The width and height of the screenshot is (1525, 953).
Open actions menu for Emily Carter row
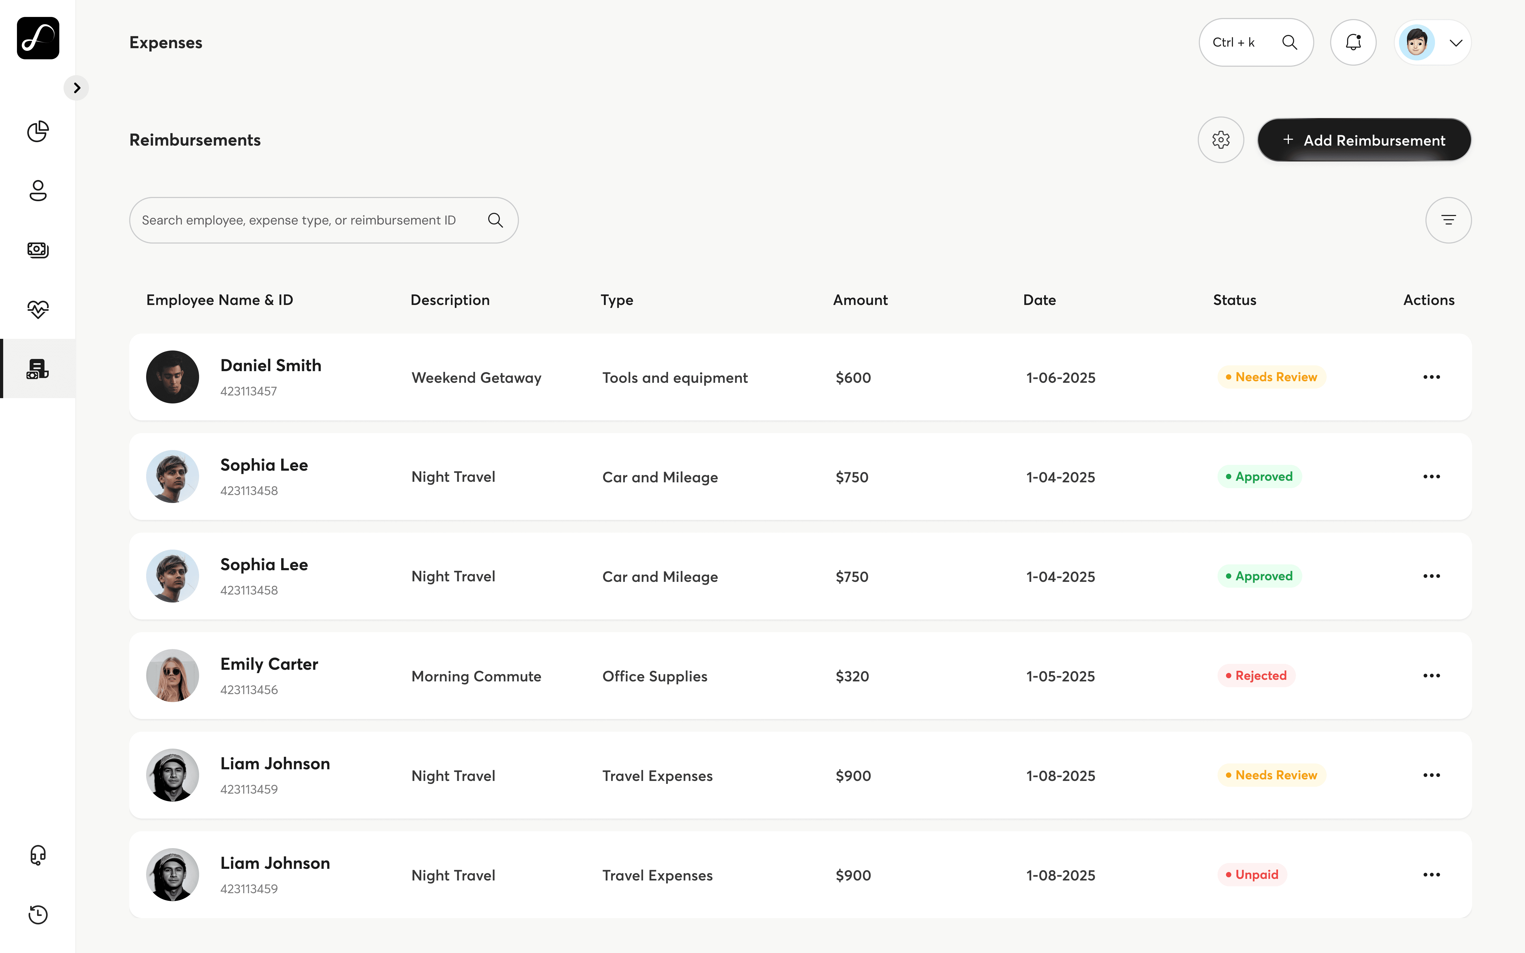[x=1431, y=676]
